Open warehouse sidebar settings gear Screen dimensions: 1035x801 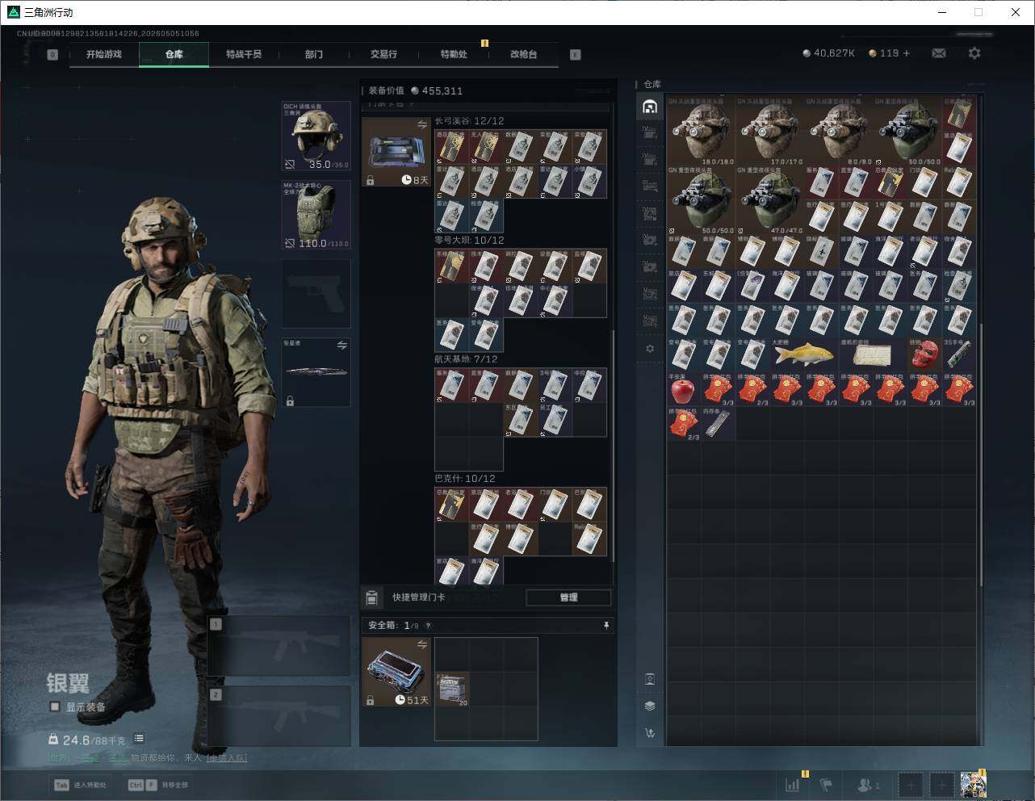pyautogui.click(x=650, y=349)
